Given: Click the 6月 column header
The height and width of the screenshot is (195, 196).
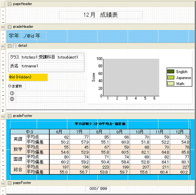Looking at the screenshot, I should point(60,132).
